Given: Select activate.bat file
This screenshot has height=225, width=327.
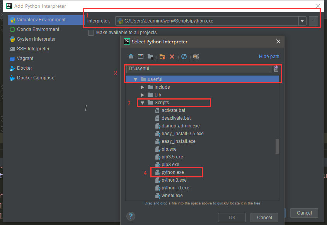Looking at the screenshot, I should click(x=173, y=110).
